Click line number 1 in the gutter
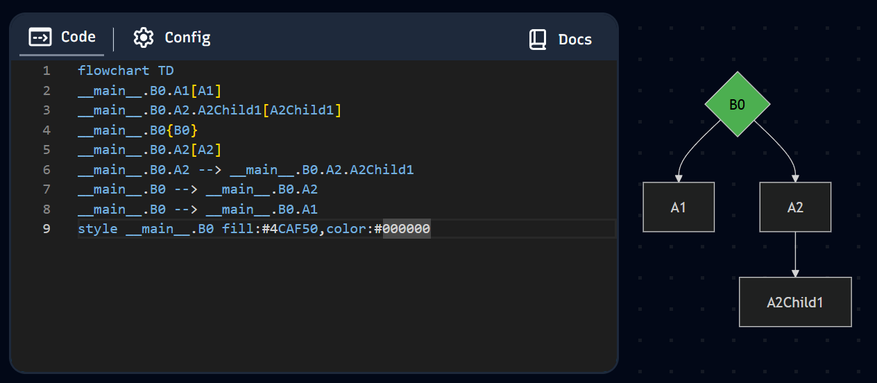The width and height of the screenshot is (877, 383). (46, 71)
